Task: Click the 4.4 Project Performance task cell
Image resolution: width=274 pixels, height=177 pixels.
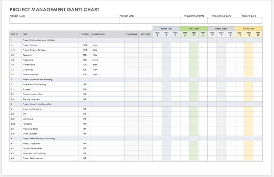Action: coord(50,158)
